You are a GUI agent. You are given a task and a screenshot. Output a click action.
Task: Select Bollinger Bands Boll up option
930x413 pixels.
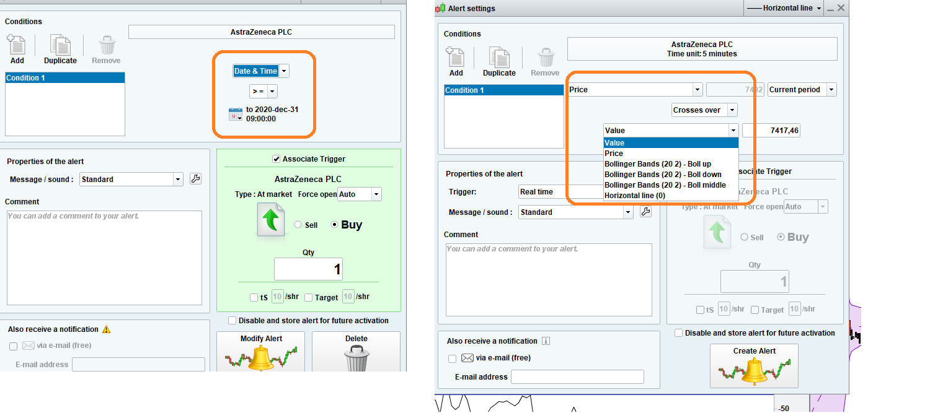pyautogui.click(x=671, y=164)
